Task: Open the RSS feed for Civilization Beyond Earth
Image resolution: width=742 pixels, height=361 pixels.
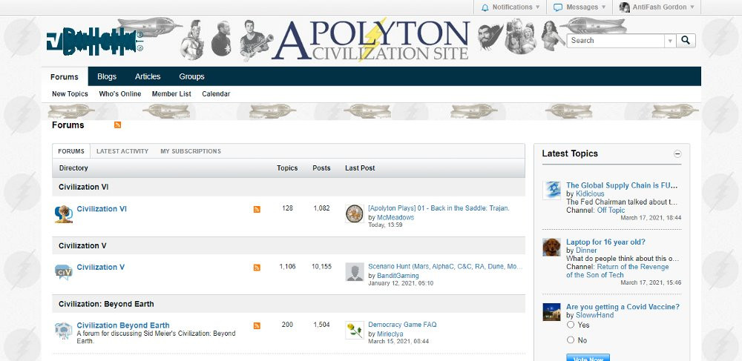Action: pyautogui.click(x=257, y=325)
